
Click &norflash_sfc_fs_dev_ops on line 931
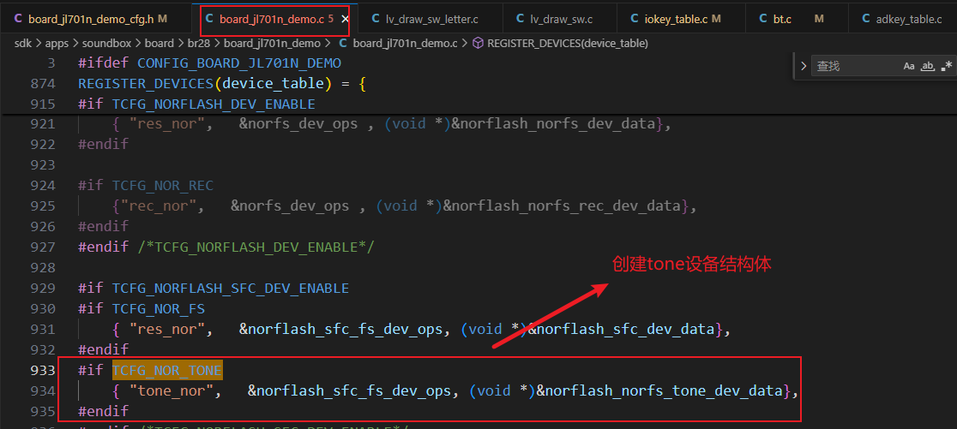click(x=340, y=329)
